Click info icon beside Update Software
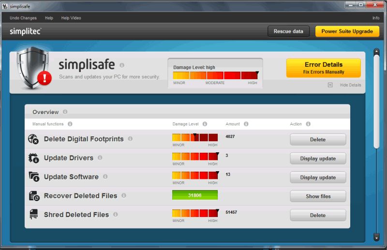Screen dimensions: 387x250 coord(105,176)
